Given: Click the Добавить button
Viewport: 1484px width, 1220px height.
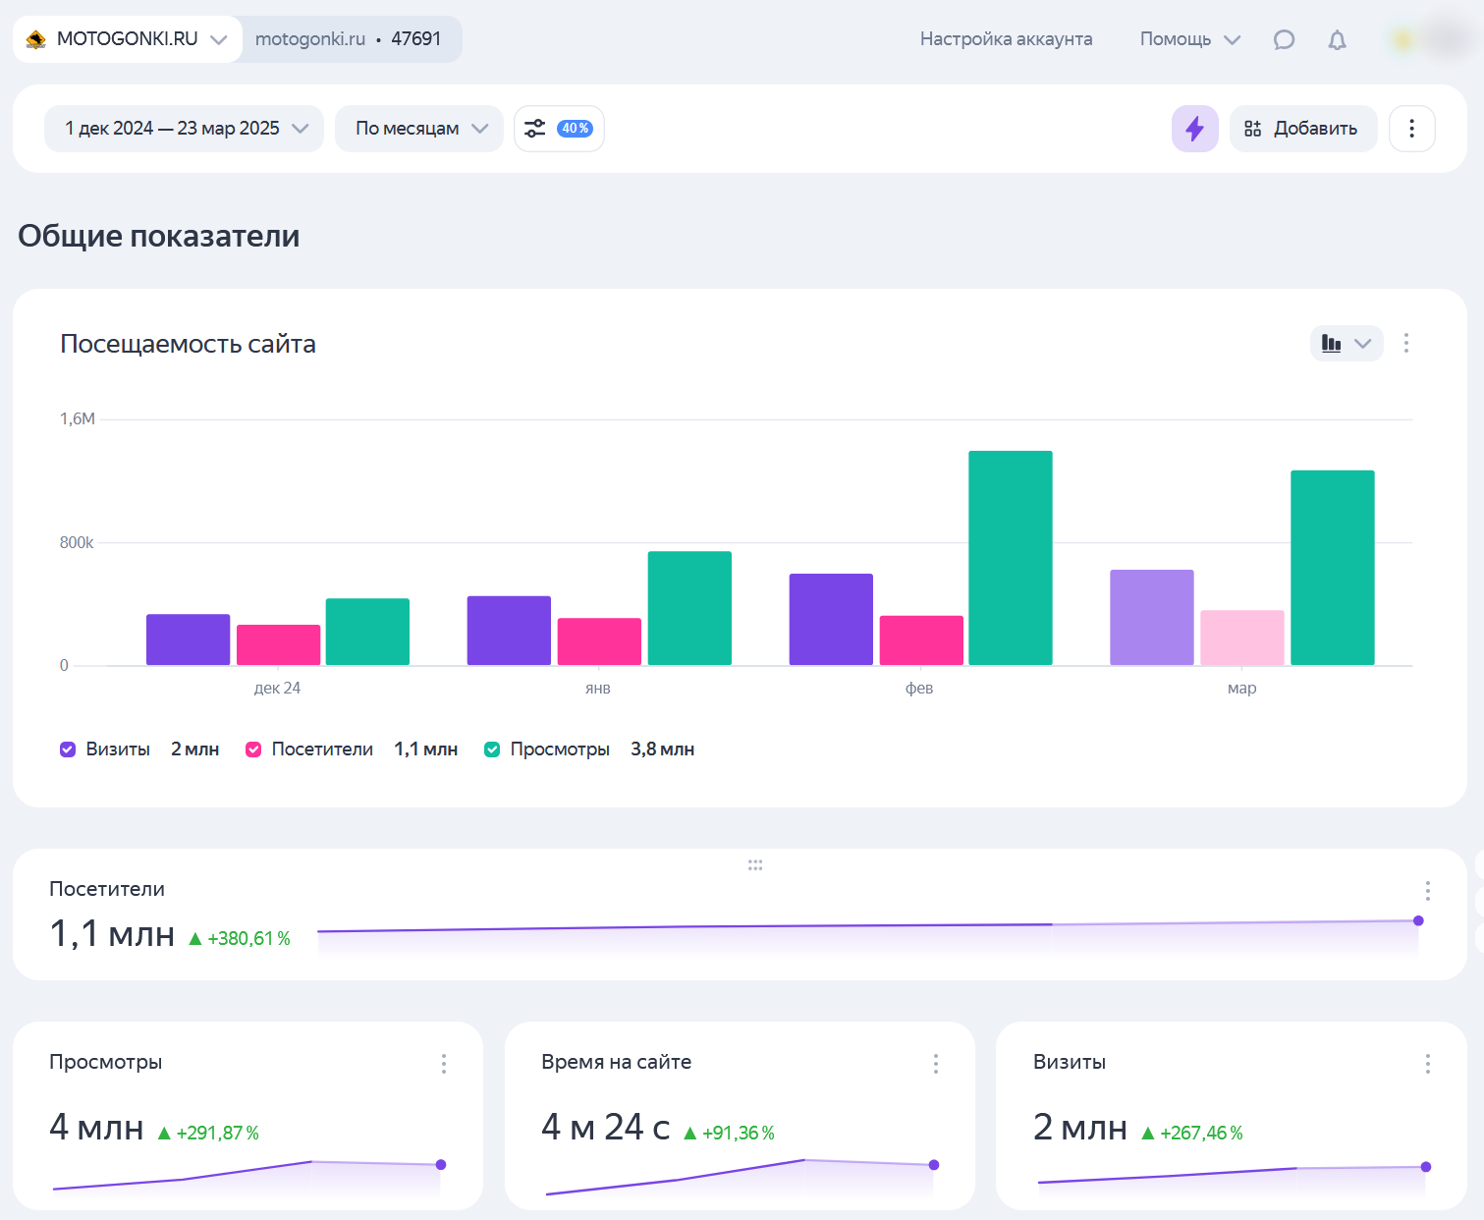Looking at the screenshot, I should [1302, 129].
